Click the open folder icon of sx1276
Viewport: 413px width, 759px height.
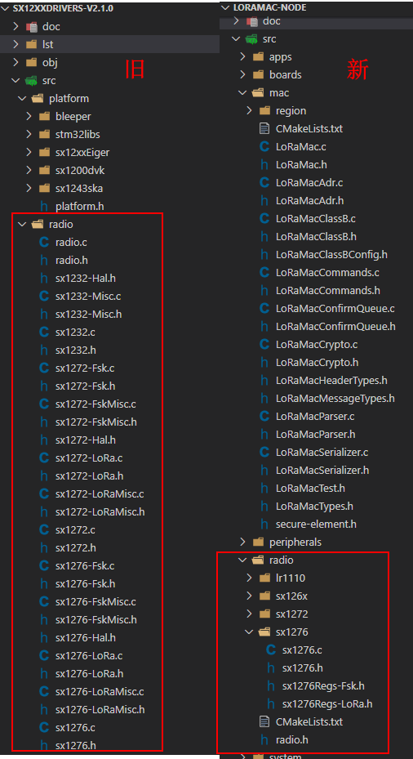pos(264,632)
